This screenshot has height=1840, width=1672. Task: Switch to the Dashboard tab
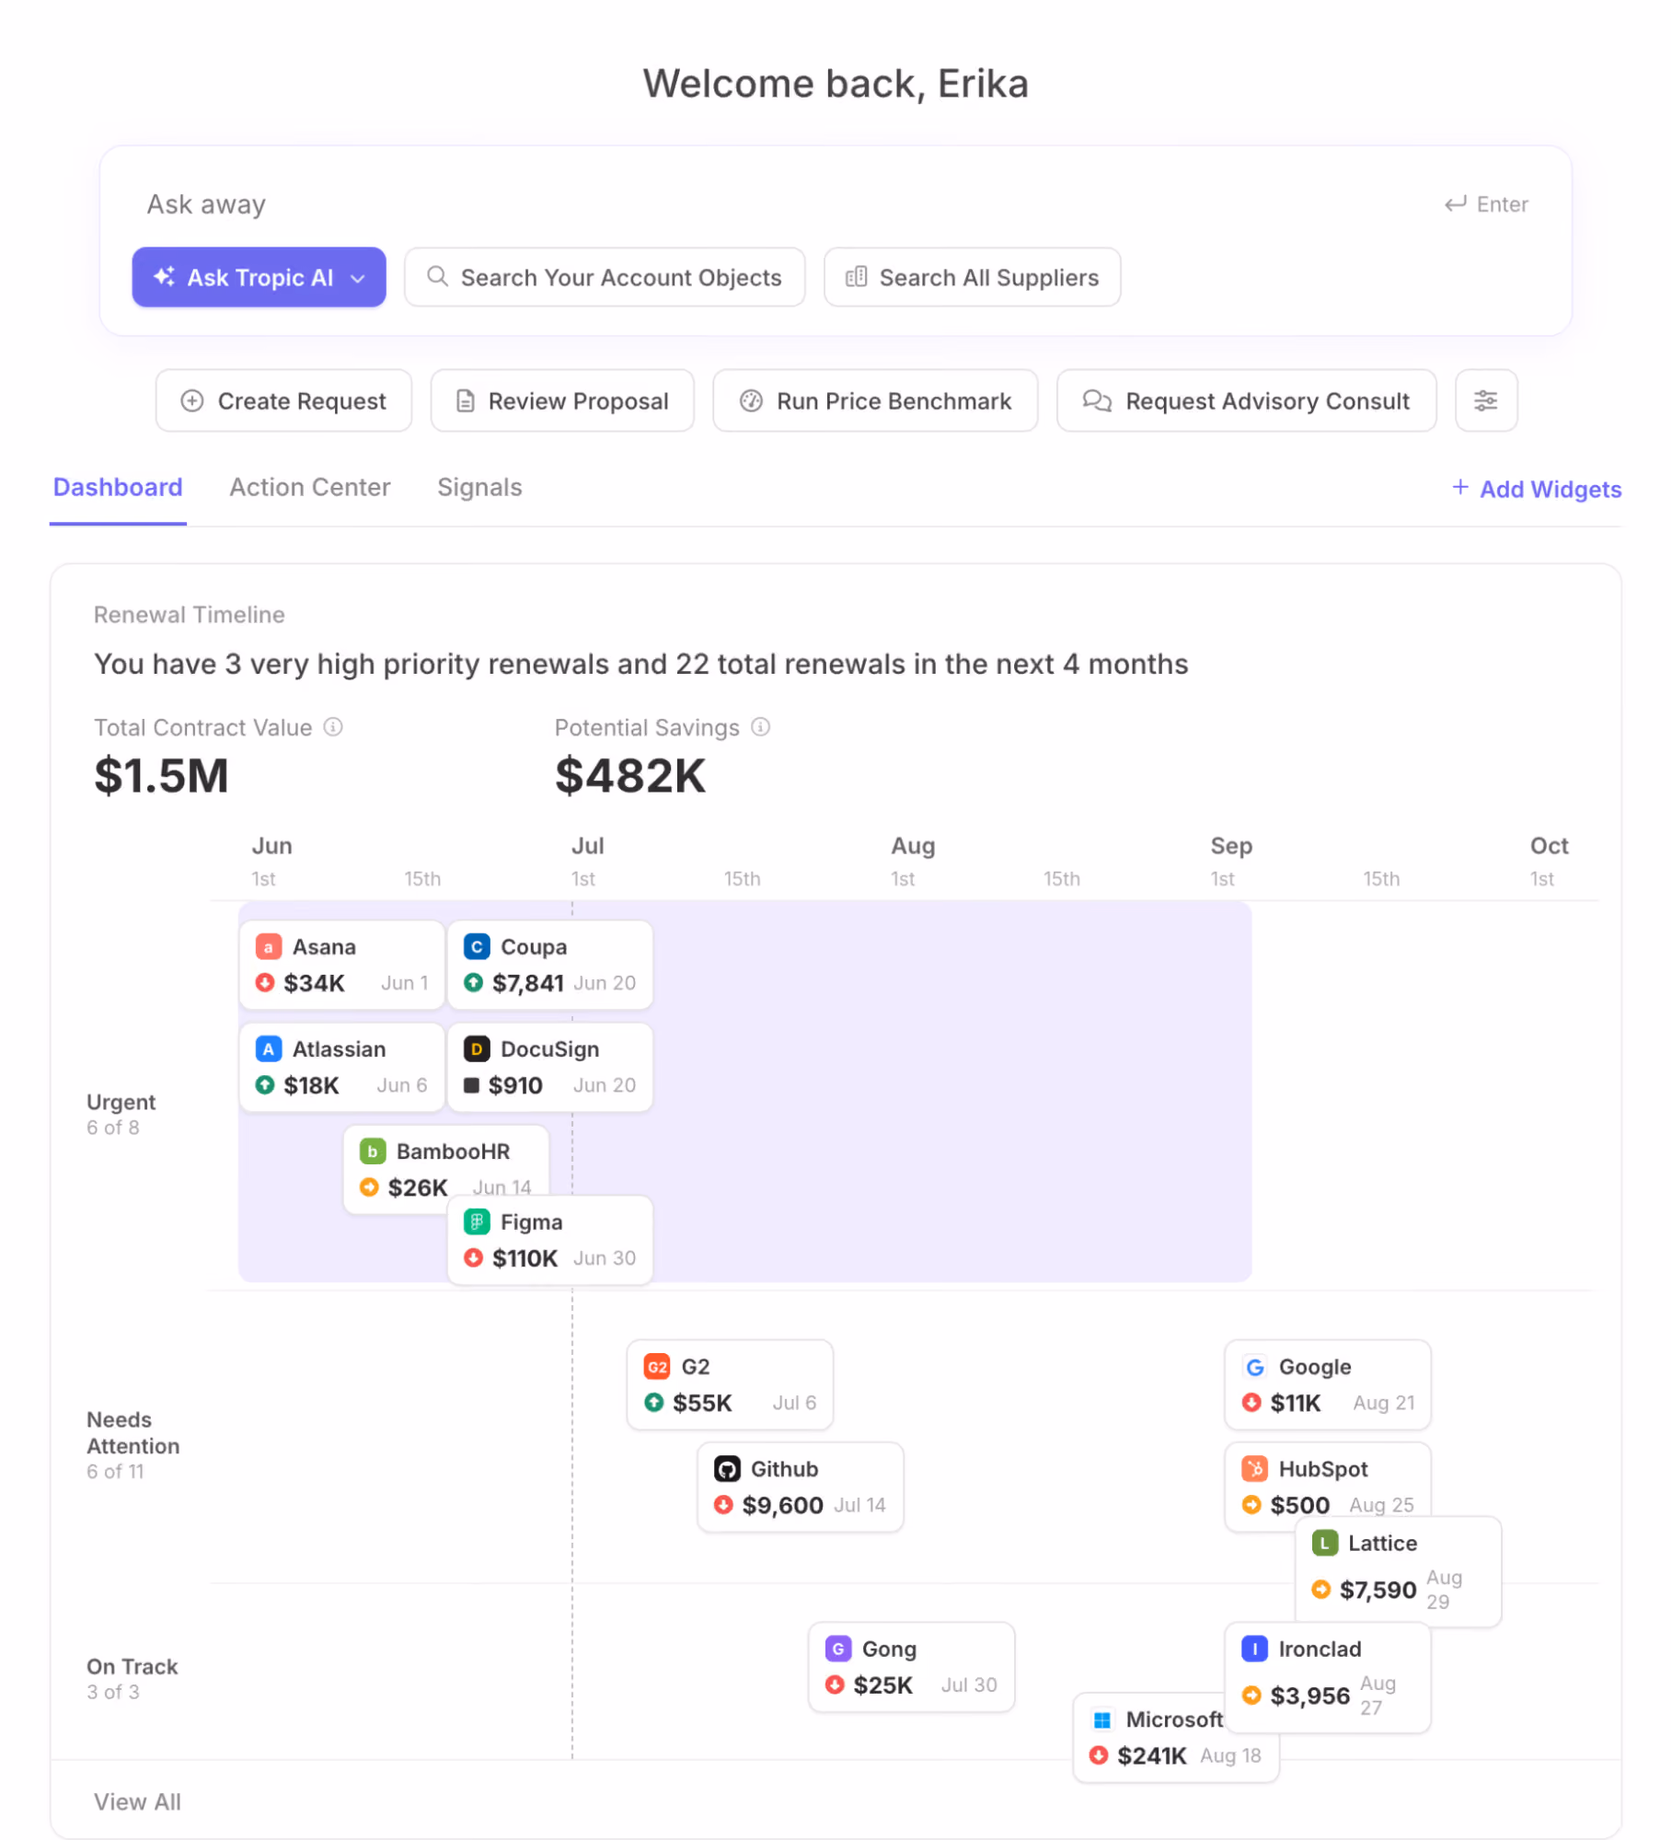tap(118, 487)
